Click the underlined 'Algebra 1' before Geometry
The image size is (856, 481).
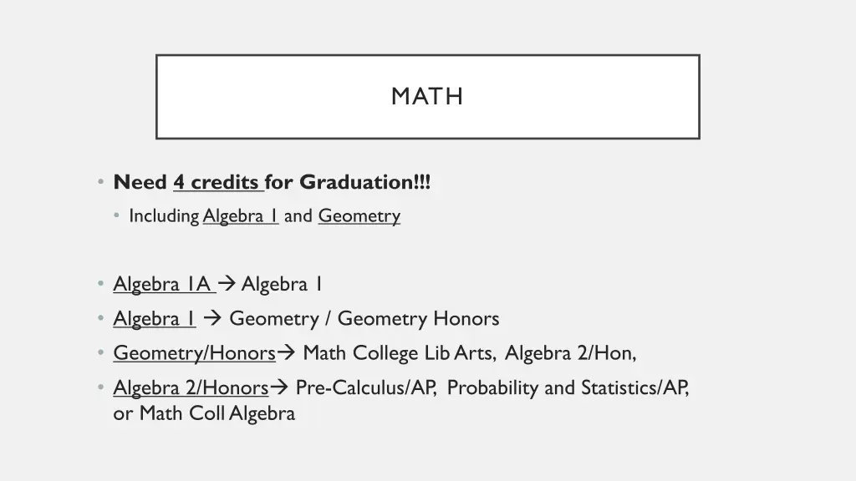tap(155, 318)
